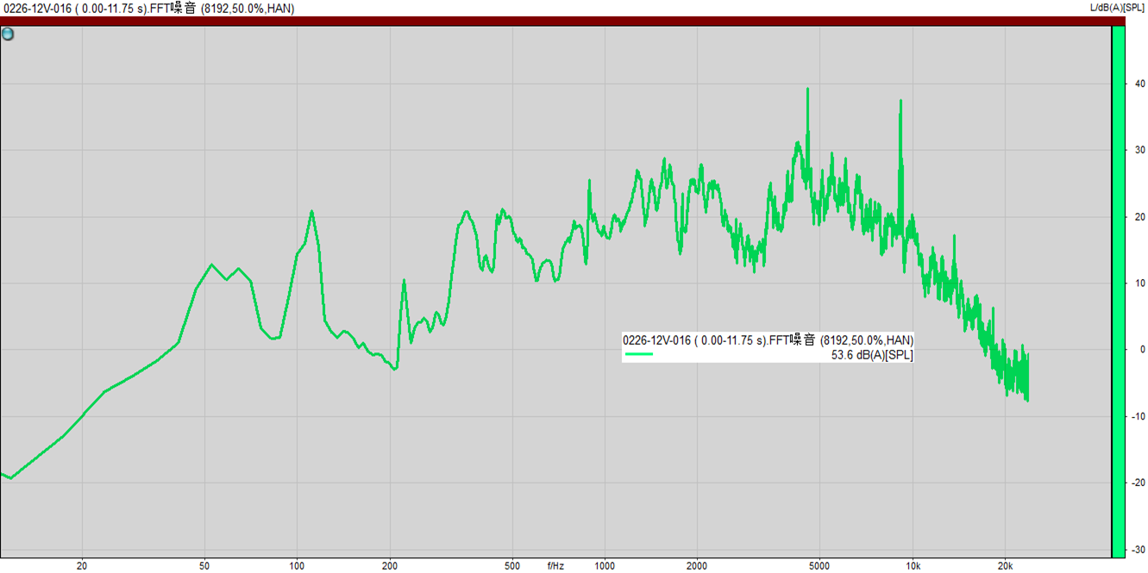The width and height of the screenshot is (1148, 573).
Task: Click the sharp spike just below 10k
Action: [x=900, y=102]
